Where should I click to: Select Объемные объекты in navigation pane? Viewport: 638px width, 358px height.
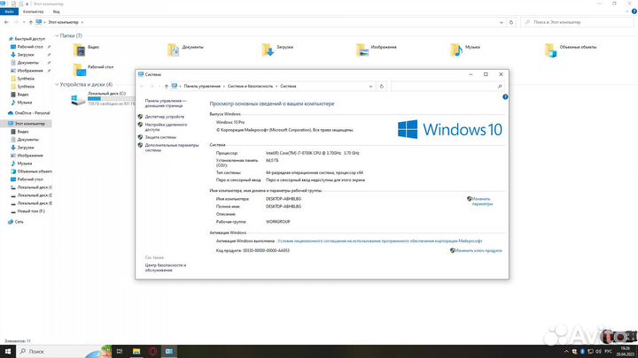pyautogui.click(x=35, y=171)
